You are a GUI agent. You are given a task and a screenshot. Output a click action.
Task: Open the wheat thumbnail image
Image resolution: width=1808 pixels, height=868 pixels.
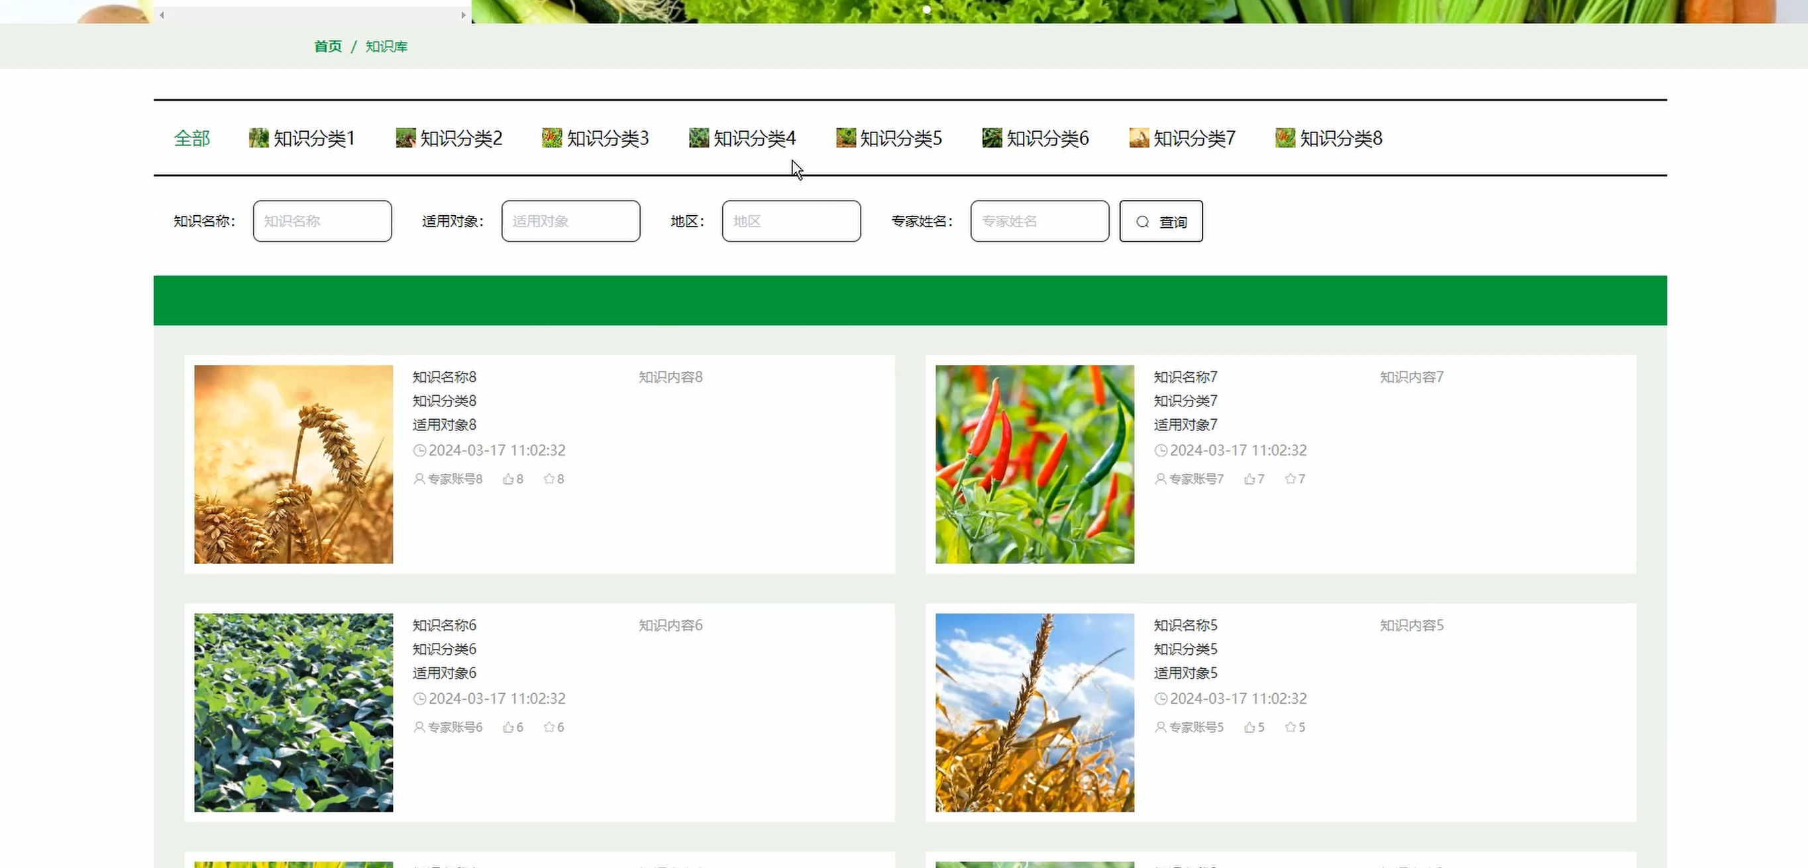(293, 465)
